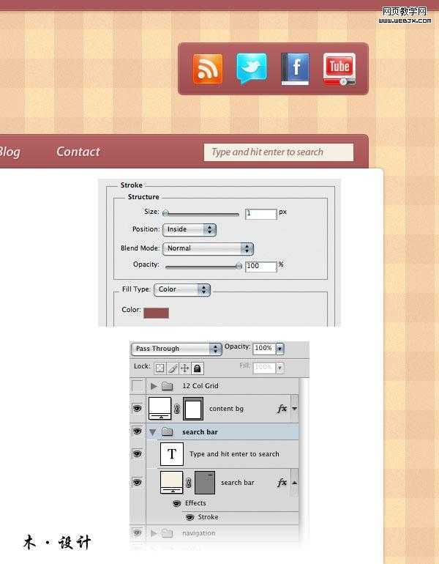Screen dimensions: 439x564
Task: Expand content bg layer effects arrow
Action: pos(295,409)
